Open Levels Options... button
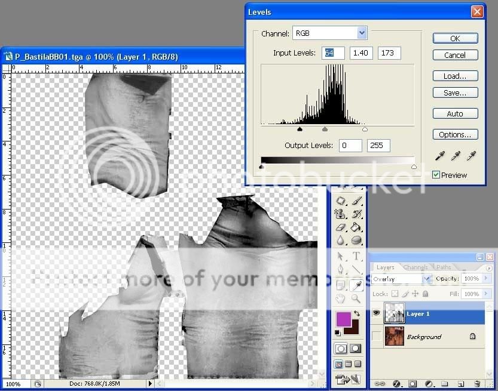The width and height of the screenshot is (498, 391). tap(455, 134)
